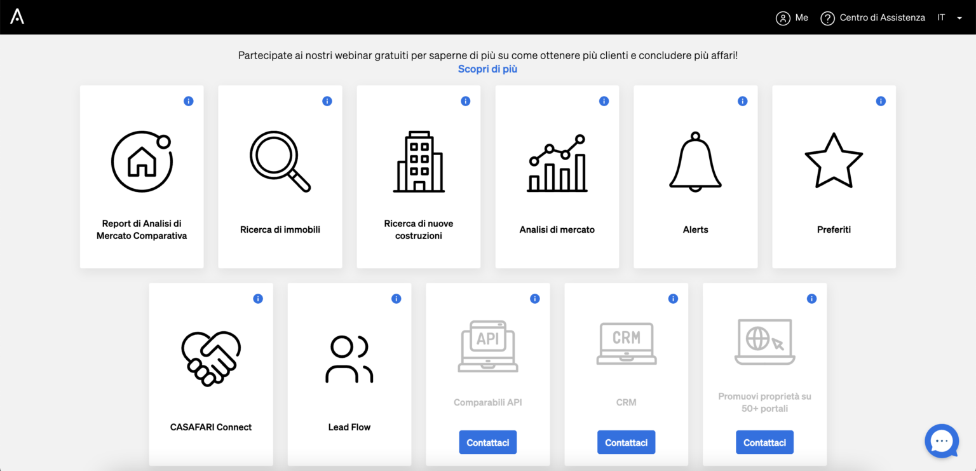Show info for Analisi di mercato card

point(604,101)
